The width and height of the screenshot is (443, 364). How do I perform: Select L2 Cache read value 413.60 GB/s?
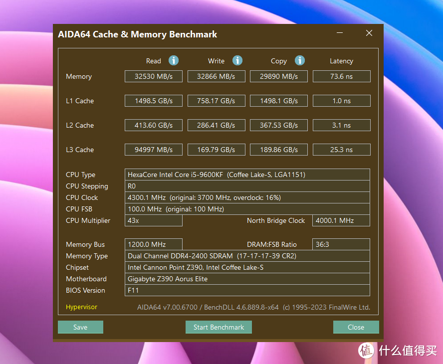(154, 125)
